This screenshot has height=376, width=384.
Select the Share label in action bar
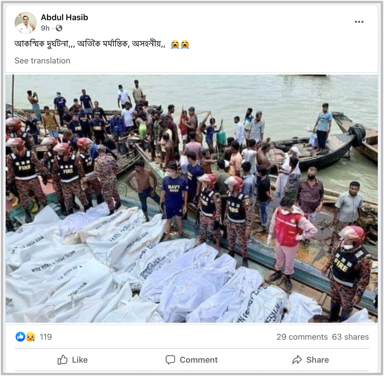[x=318, y=360]
